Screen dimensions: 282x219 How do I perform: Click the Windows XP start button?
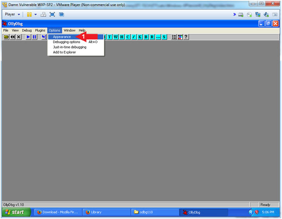pyautogui.click(x=16, y=212)
